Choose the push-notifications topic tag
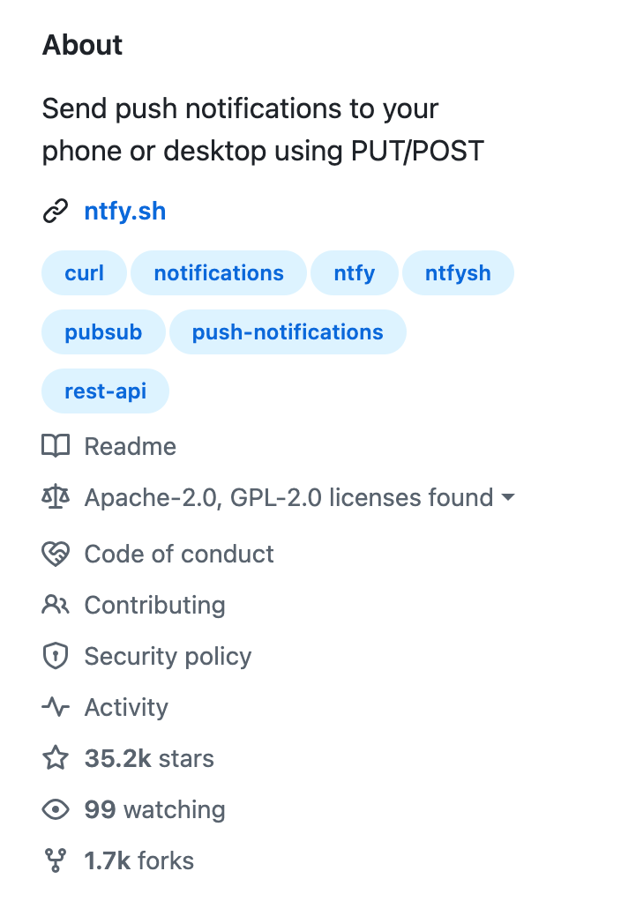 click(x=288, y=332)
